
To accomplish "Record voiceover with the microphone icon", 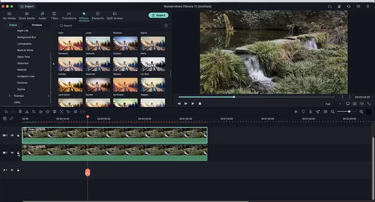I will click(x=310, y=112).
